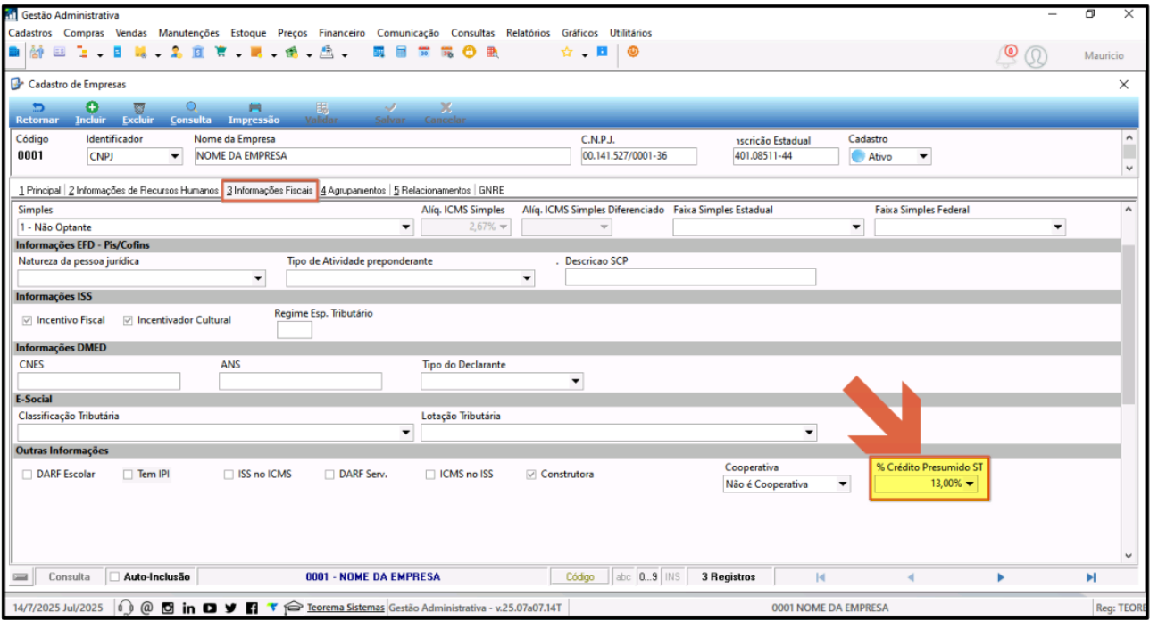Expand the Natureza da pessoa jurídica dropdown
This screenshot has width=1150, height=620.
[259, 278]
